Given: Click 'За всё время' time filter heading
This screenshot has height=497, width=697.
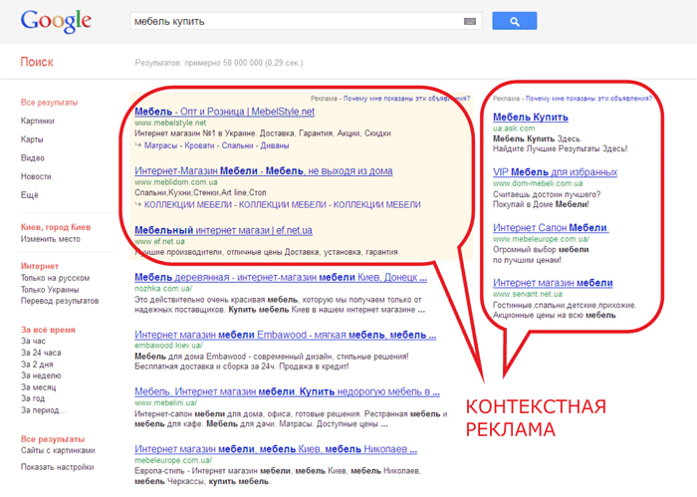Looking at the screenshot, I should pyautogui.click(x=48, y=330).
